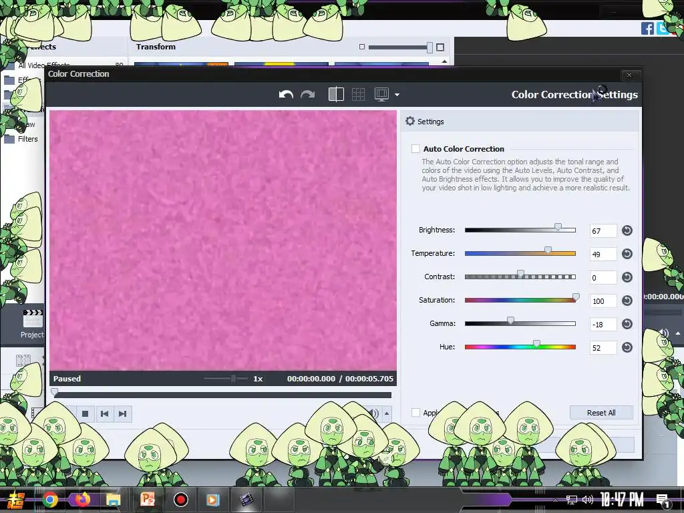The height and width of the screenshot is (513, 684).
Task: Click the small thumbnails icon in editor
Action: click(361, 47)
